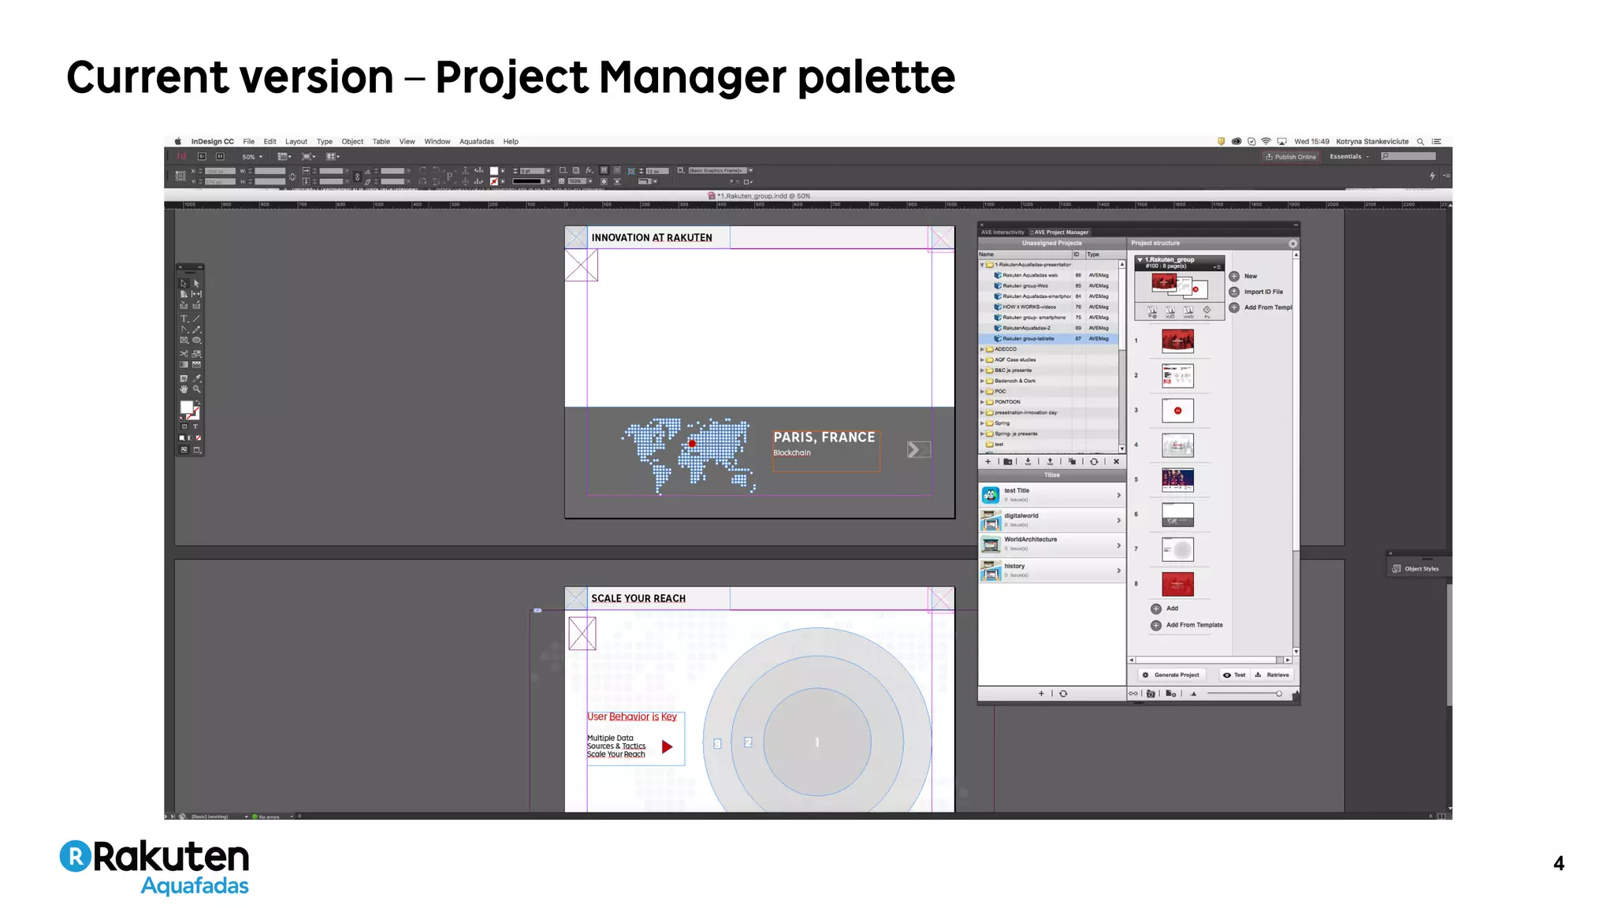Viewport: 1614px width, 908px height.
Task: Click the AVE web export icon
Action: [1188, 312]
